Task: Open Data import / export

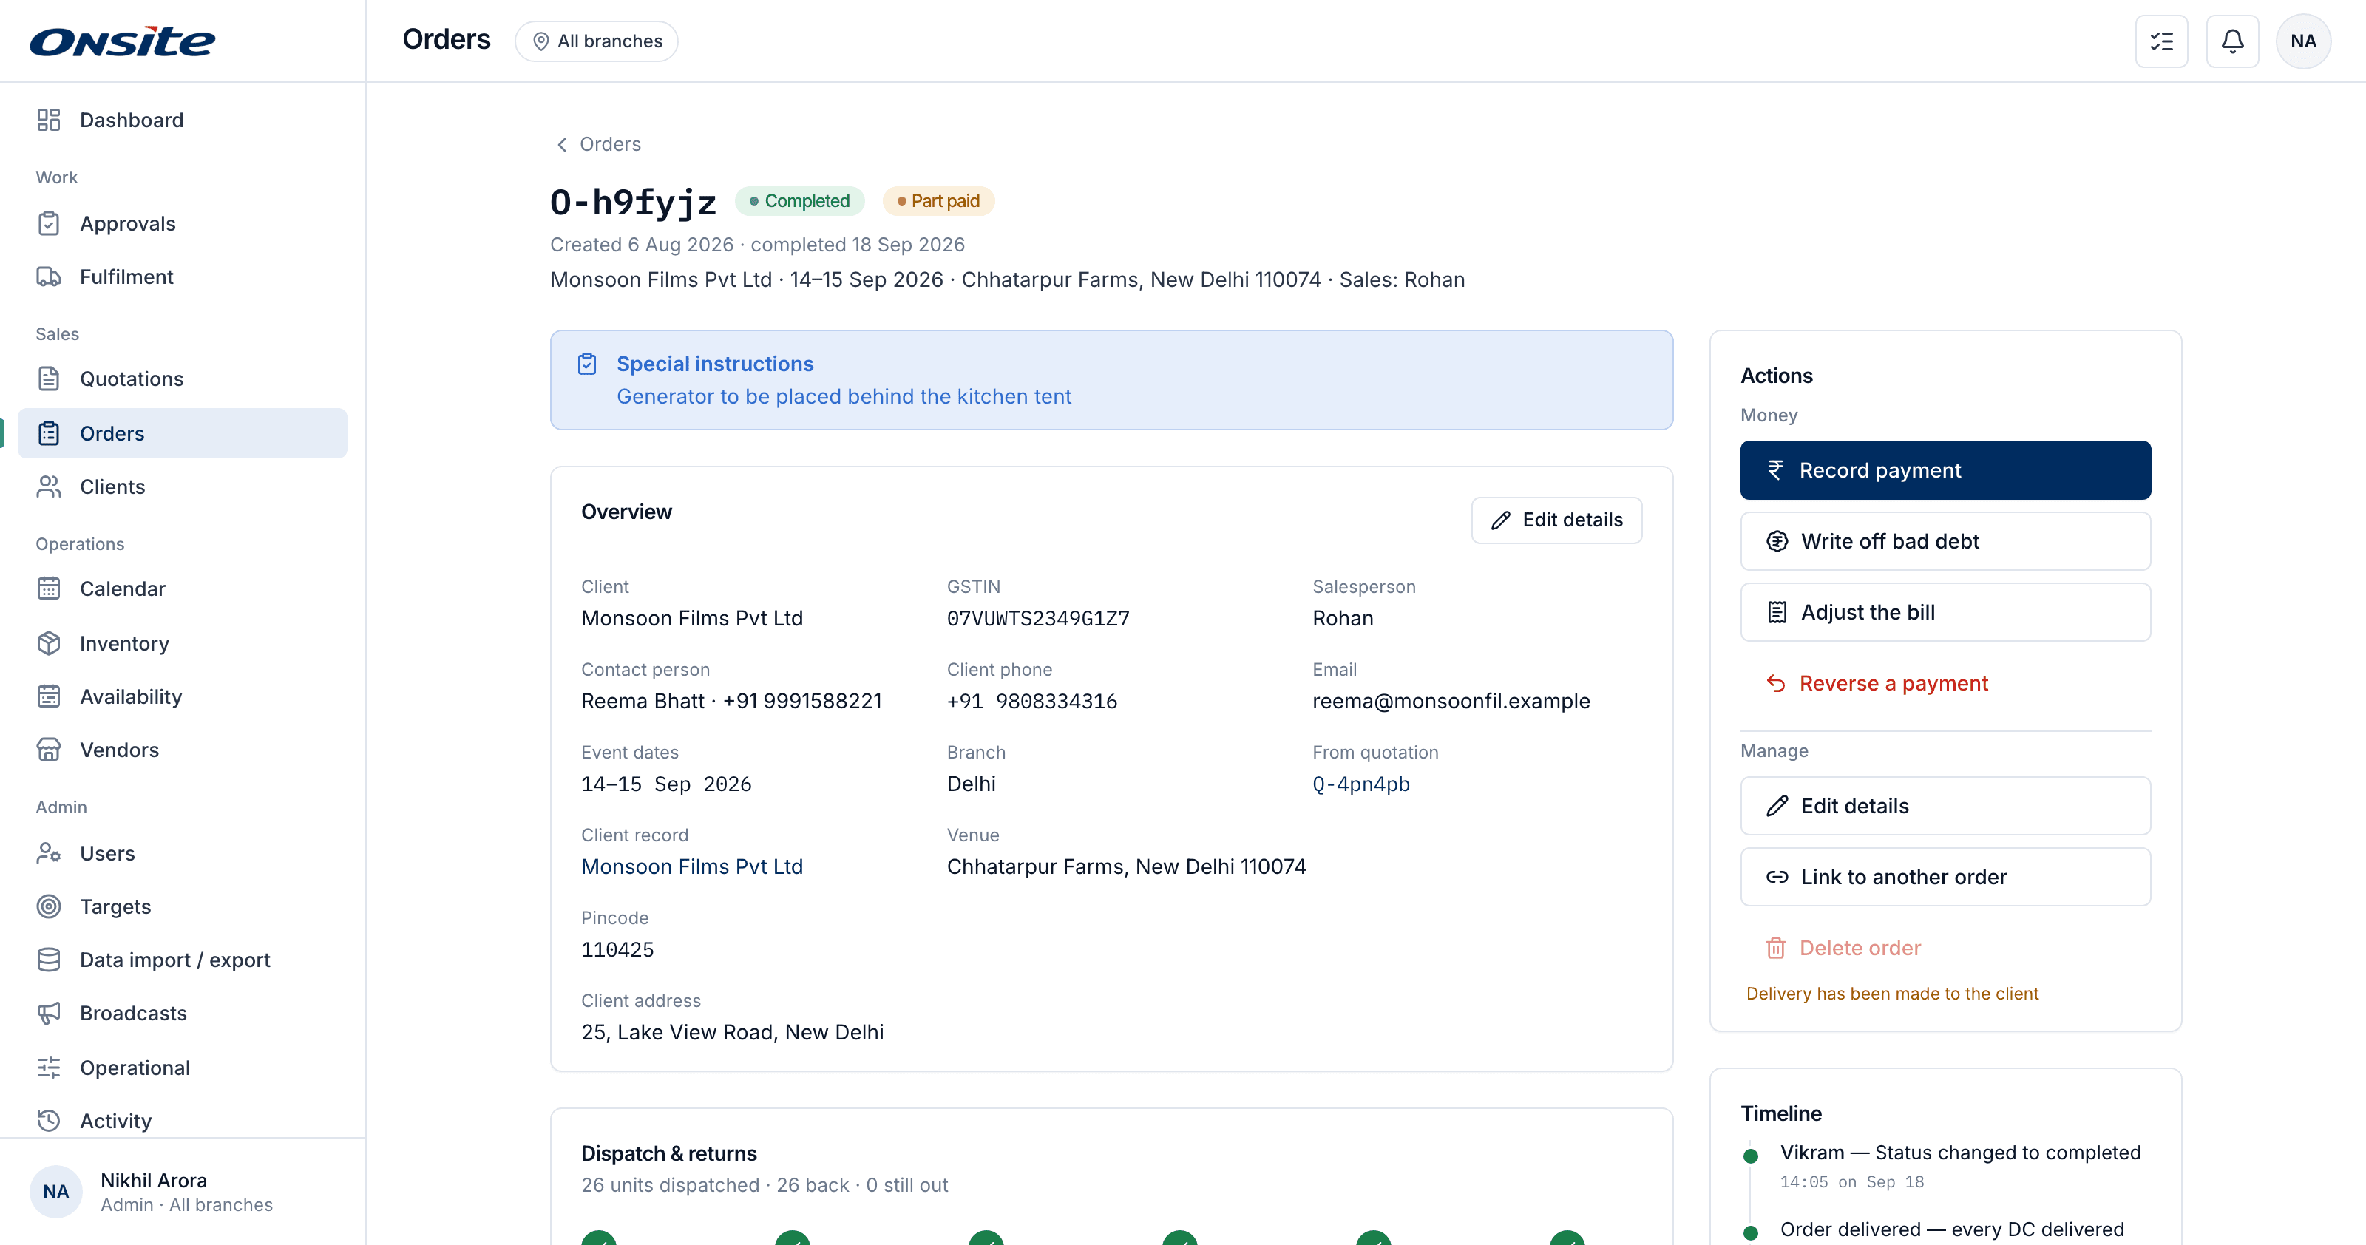Action: pos(182,960)
